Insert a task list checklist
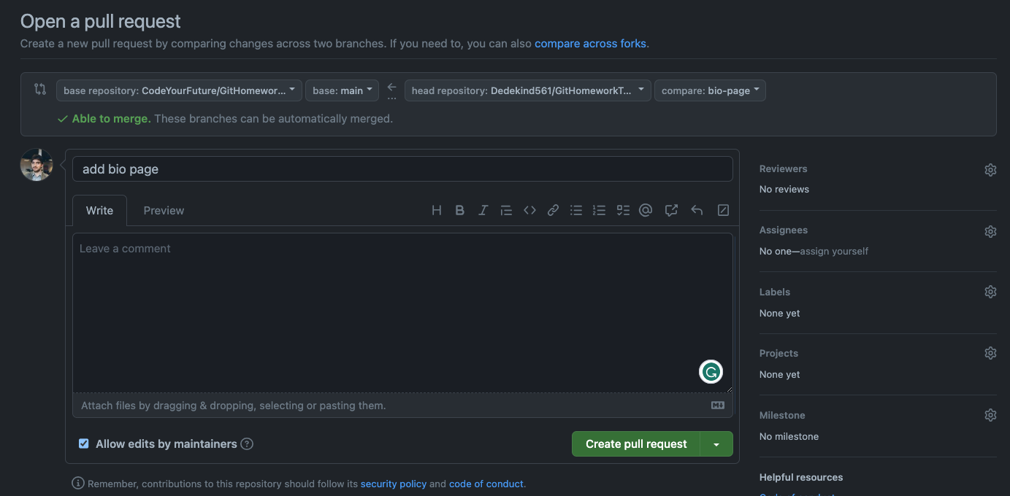The image size is (1010, 496). point(623,209)
